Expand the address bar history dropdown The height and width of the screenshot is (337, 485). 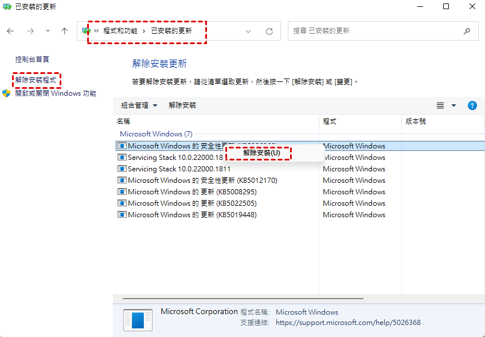248,31
